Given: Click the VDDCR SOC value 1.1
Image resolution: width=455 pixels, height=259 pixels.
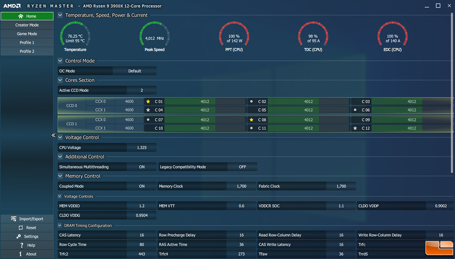Looking at the screenshot, I should (x=341, y=206).
